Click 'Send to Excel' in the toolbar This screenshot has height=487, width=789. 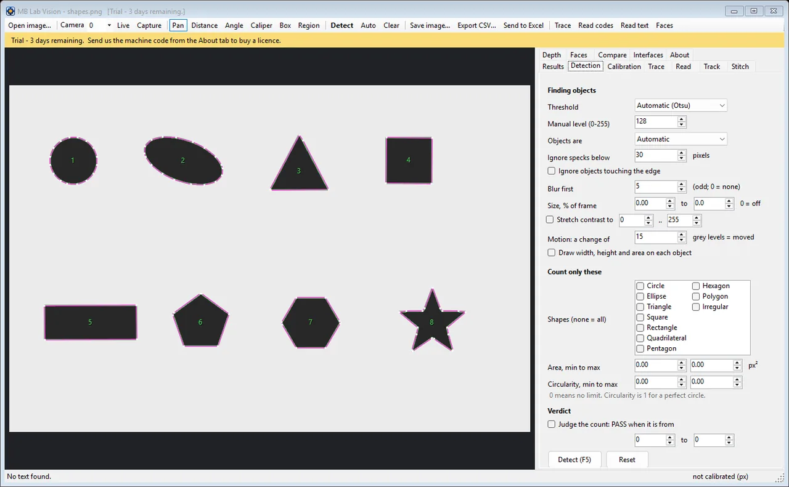pyautogui.click(x=523, y=25)
